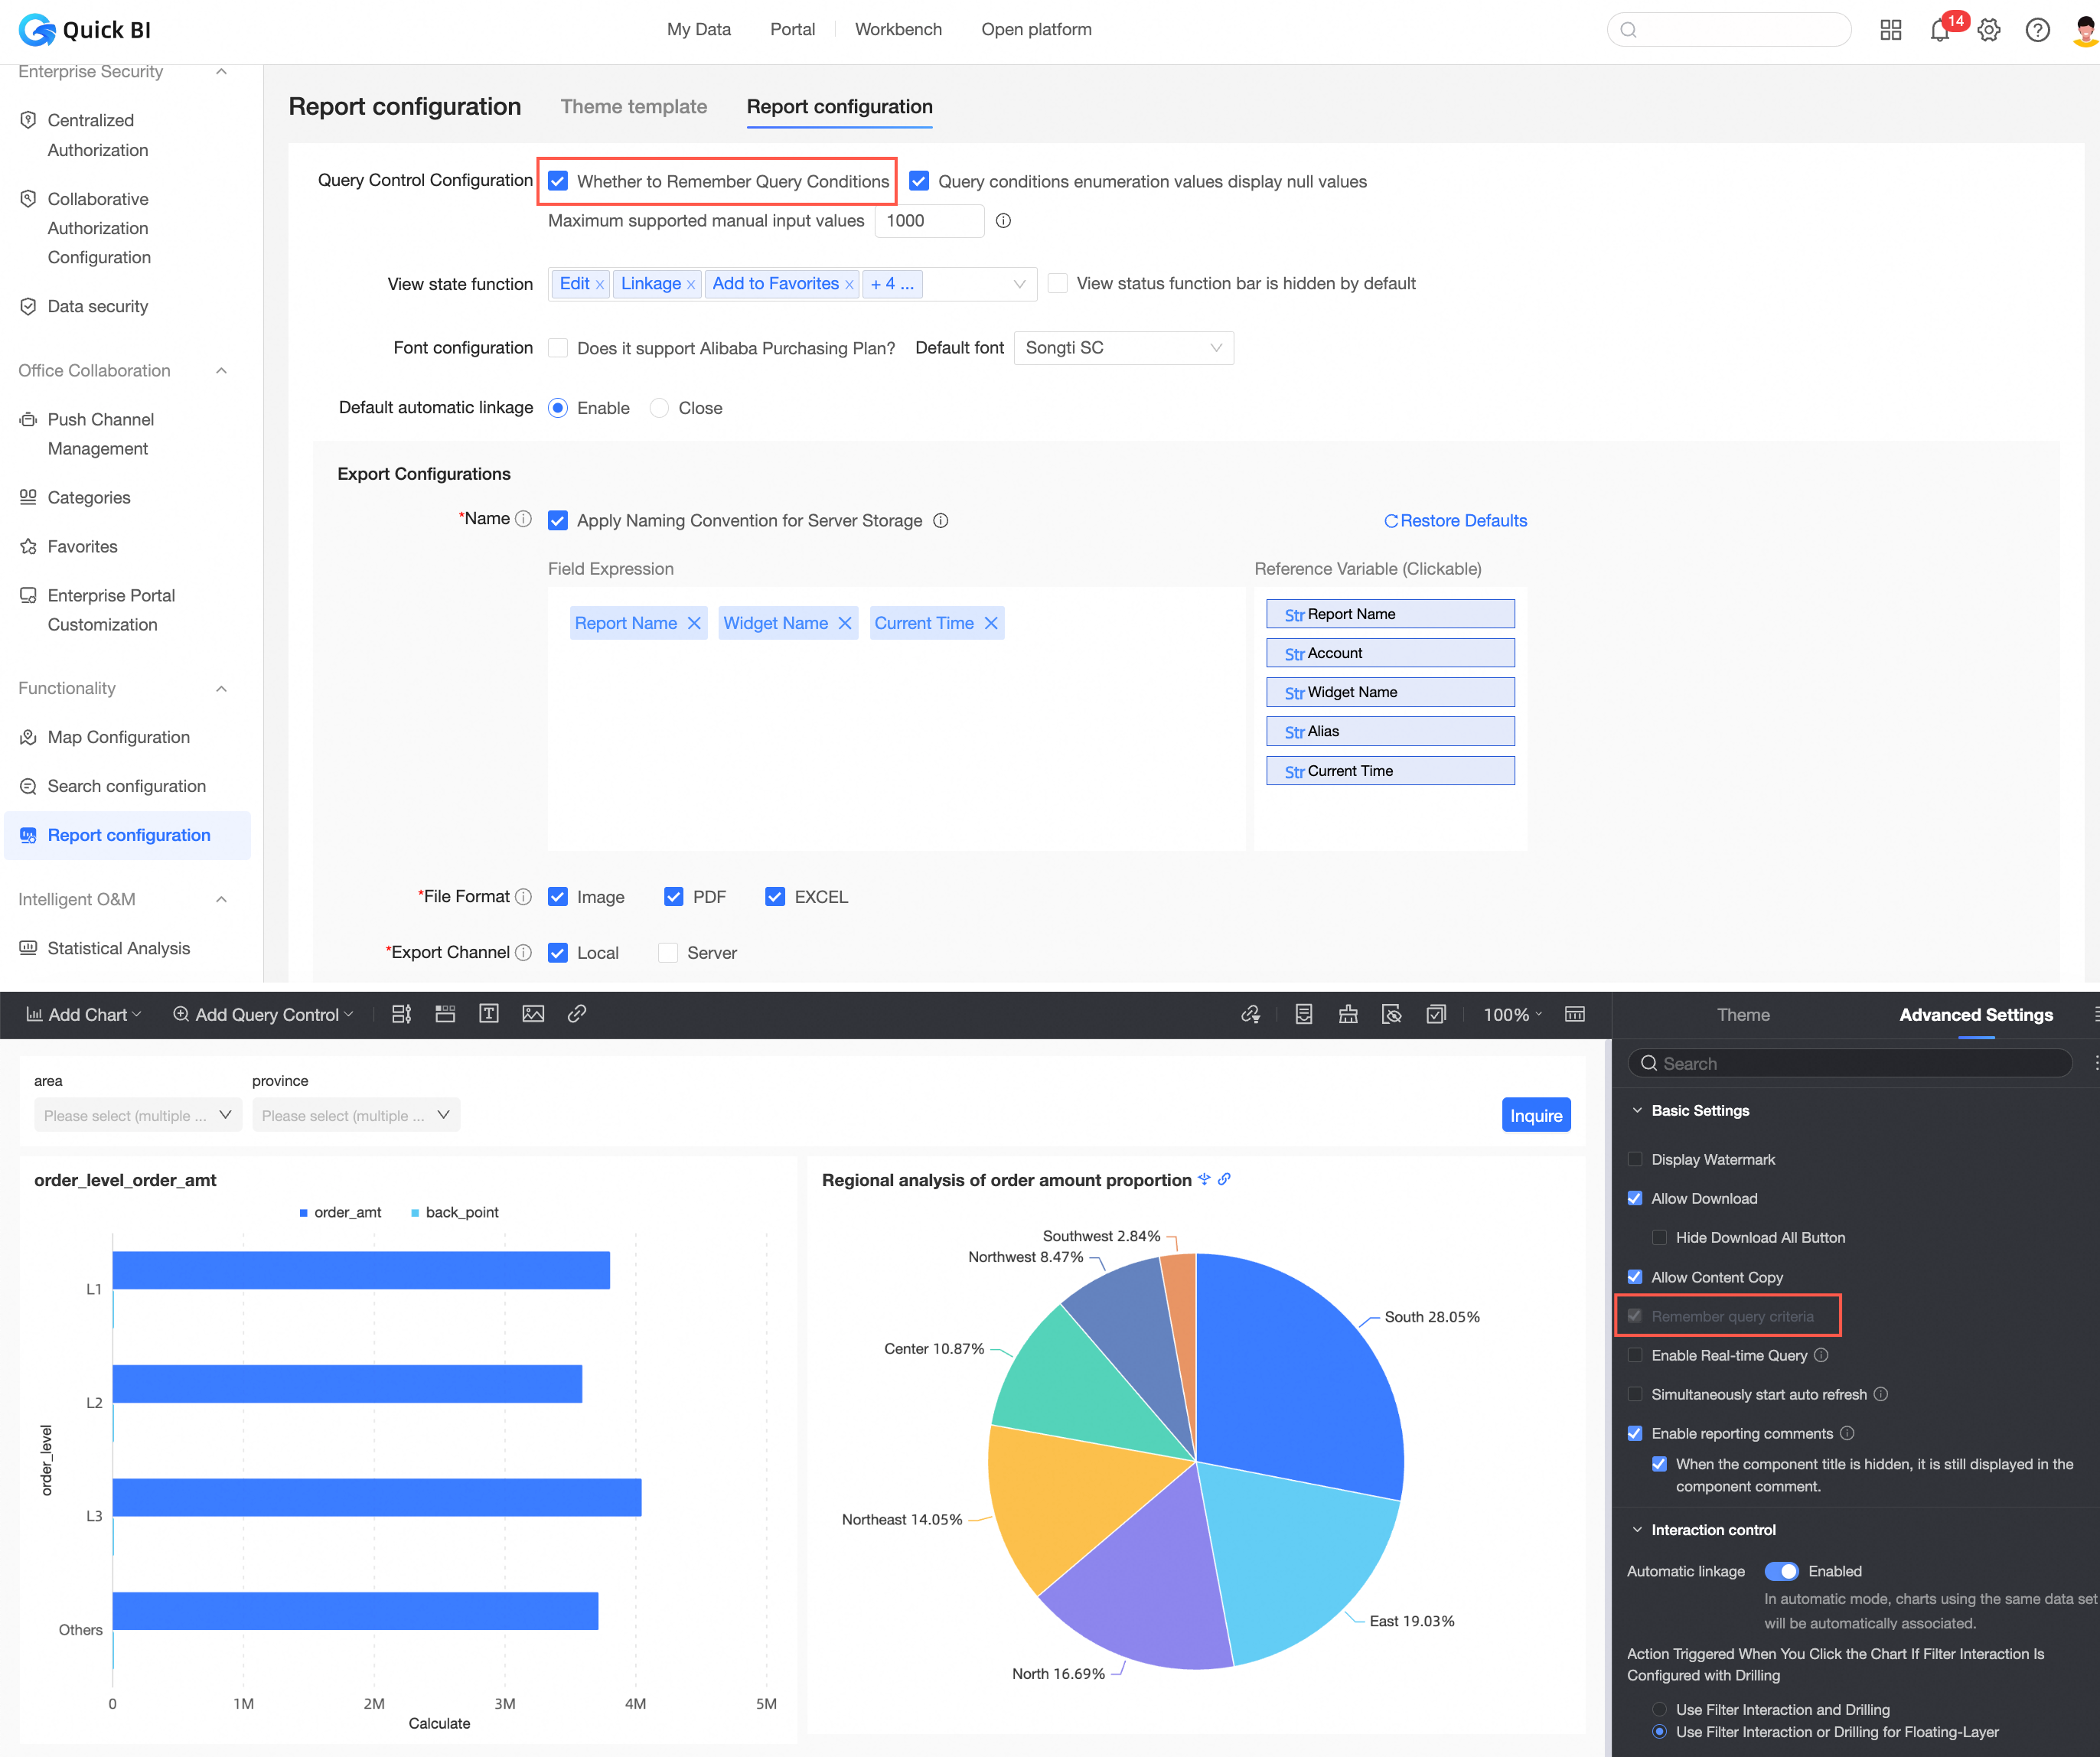2100x1757 pixels.
Task: Click info icon next to Export Channel
Action: (523, 952)
